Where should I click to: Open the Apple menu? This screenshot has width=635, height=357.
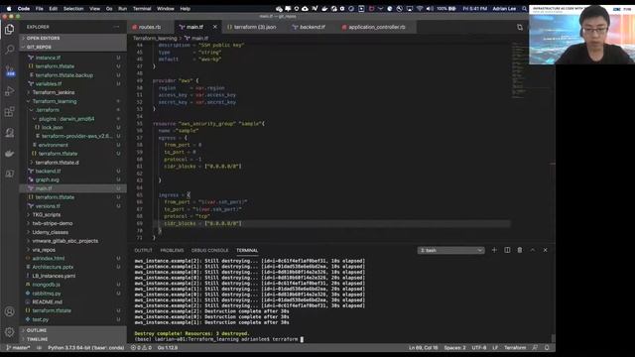[9, 9]
